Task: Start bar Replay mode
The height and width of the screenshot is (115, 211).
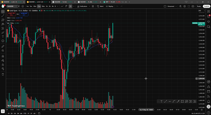Action: click(109, 6)
